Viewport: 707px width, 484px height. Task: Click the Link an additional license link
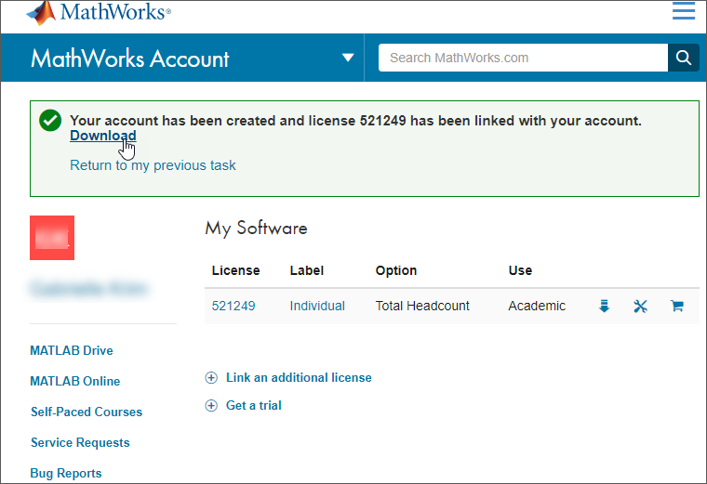click(x=299, y=378)
